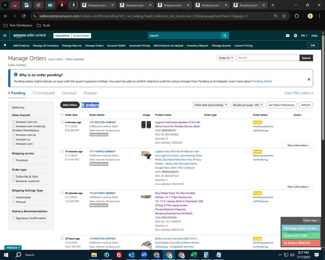325x260 pixels.
Task: Select the Manual shipping settings radio
Action: [14, 202]
